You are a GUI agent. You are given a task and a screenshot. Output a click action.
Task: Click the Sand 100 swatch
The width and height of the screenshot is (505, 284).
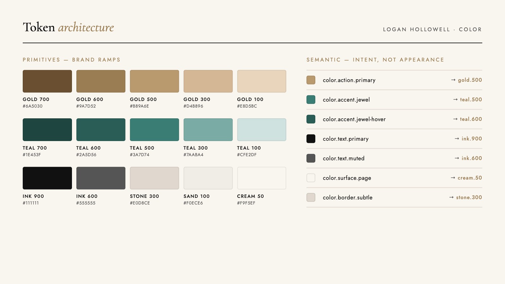tap(208, 178)
